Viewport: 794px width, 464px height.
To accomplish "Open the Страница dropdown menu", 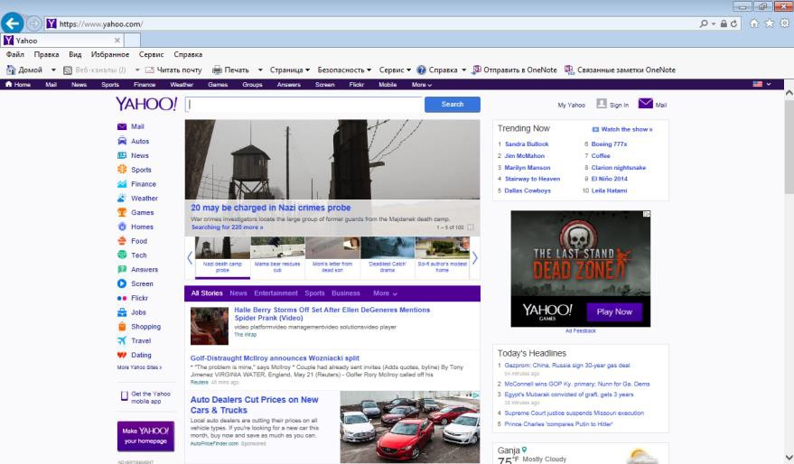I will click(x=290, y=70).
